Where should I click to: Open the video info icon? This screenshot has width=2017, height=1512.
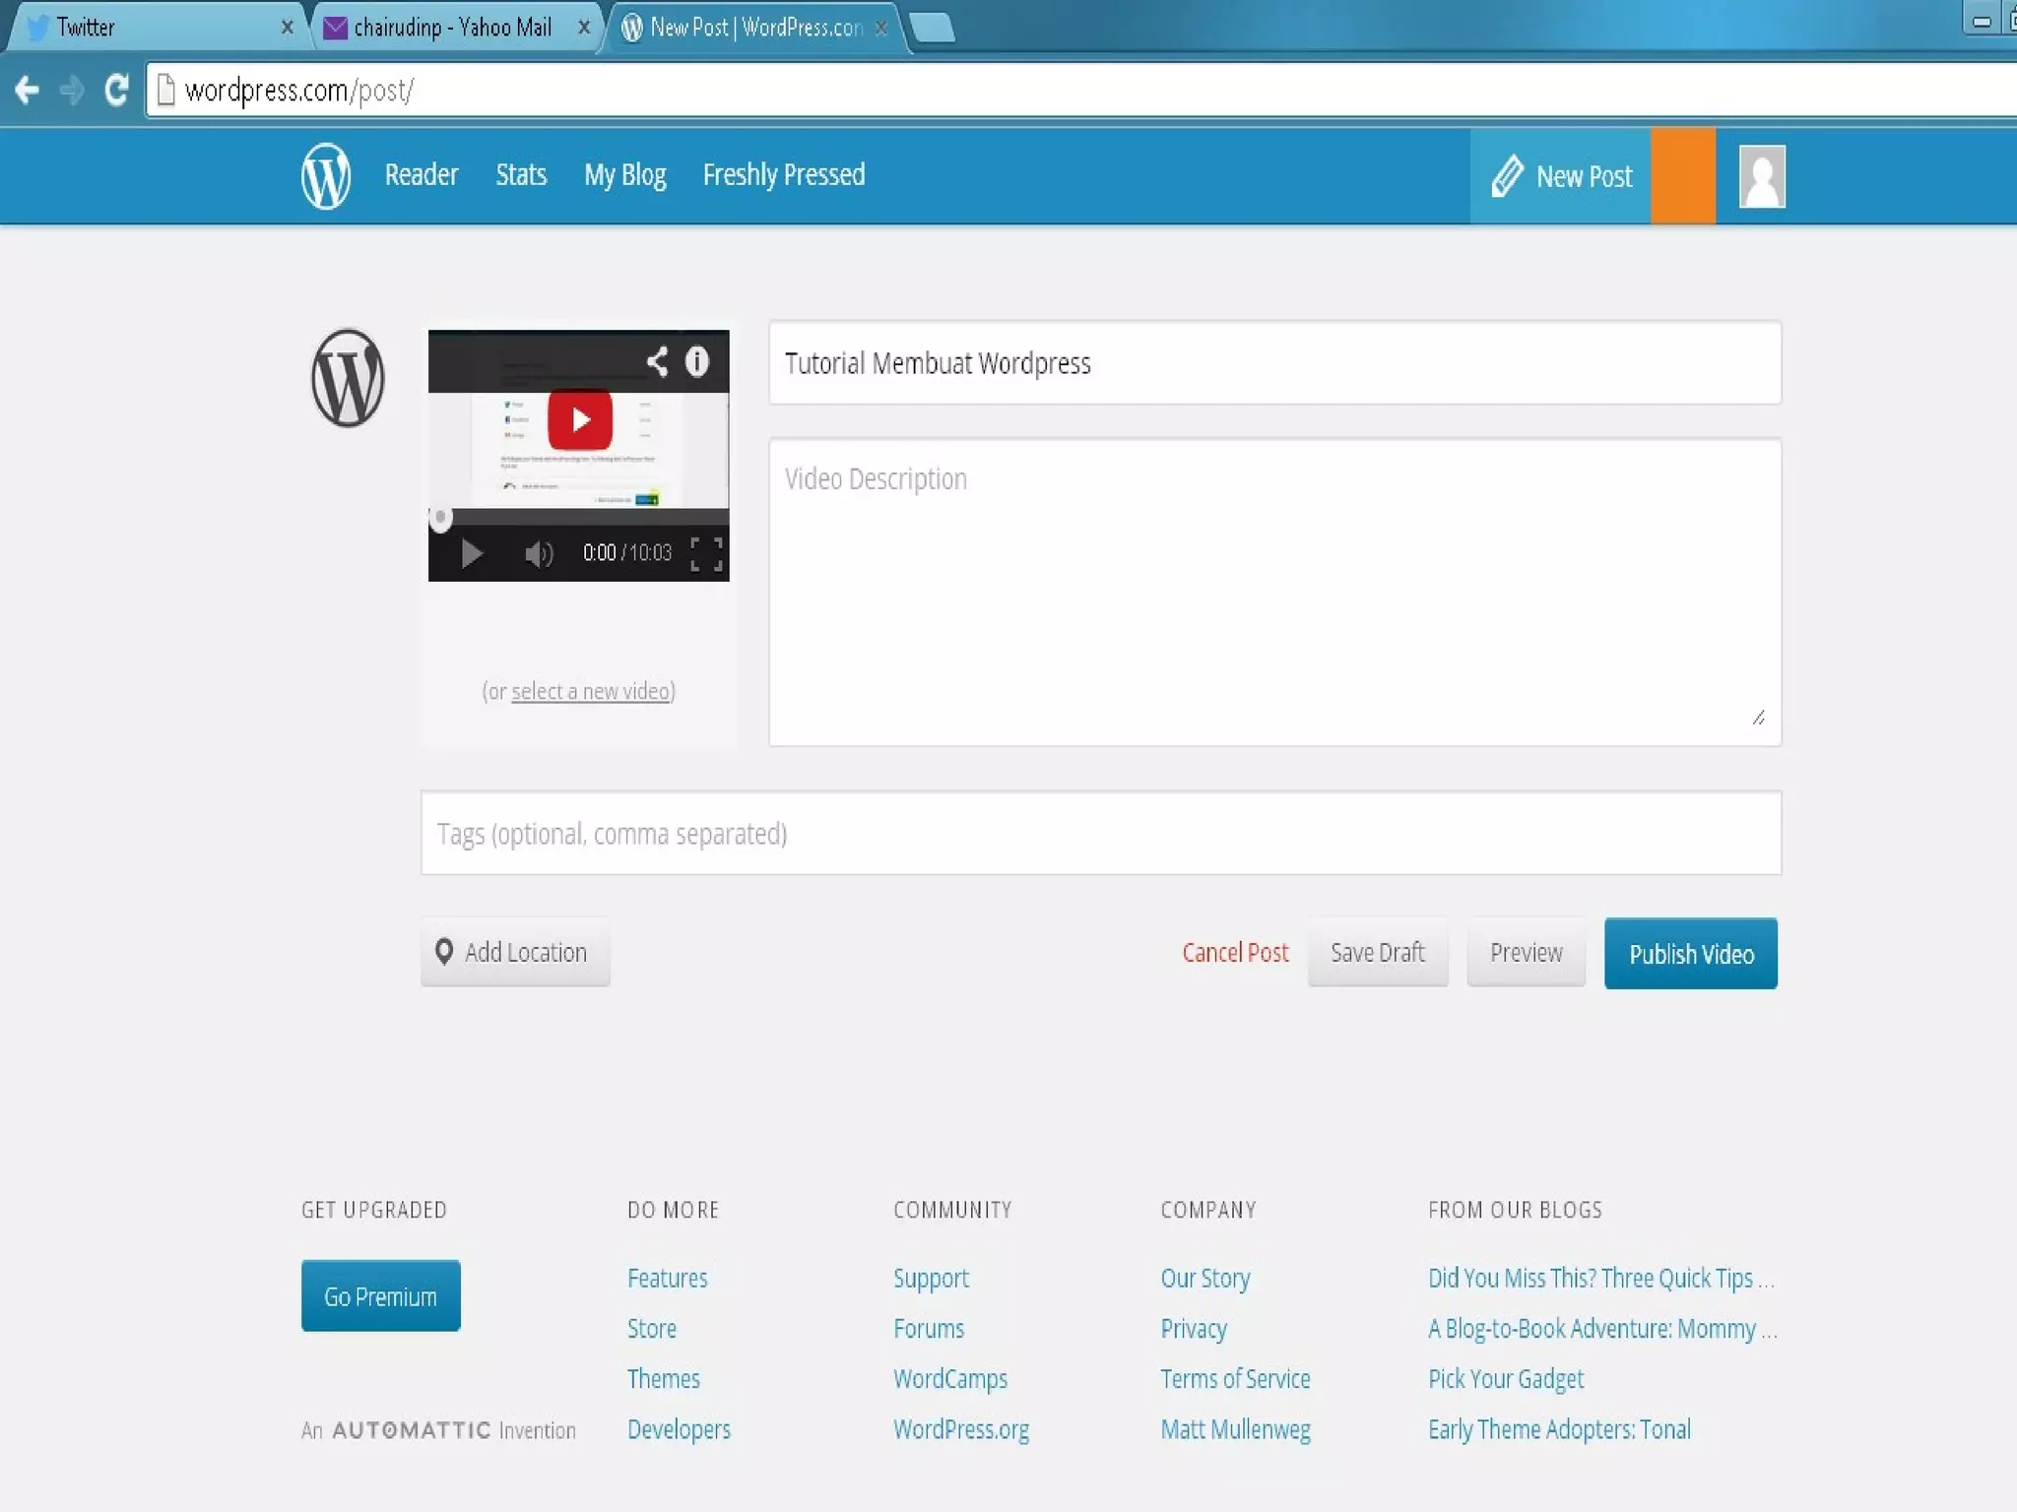[x=696, y=361]
